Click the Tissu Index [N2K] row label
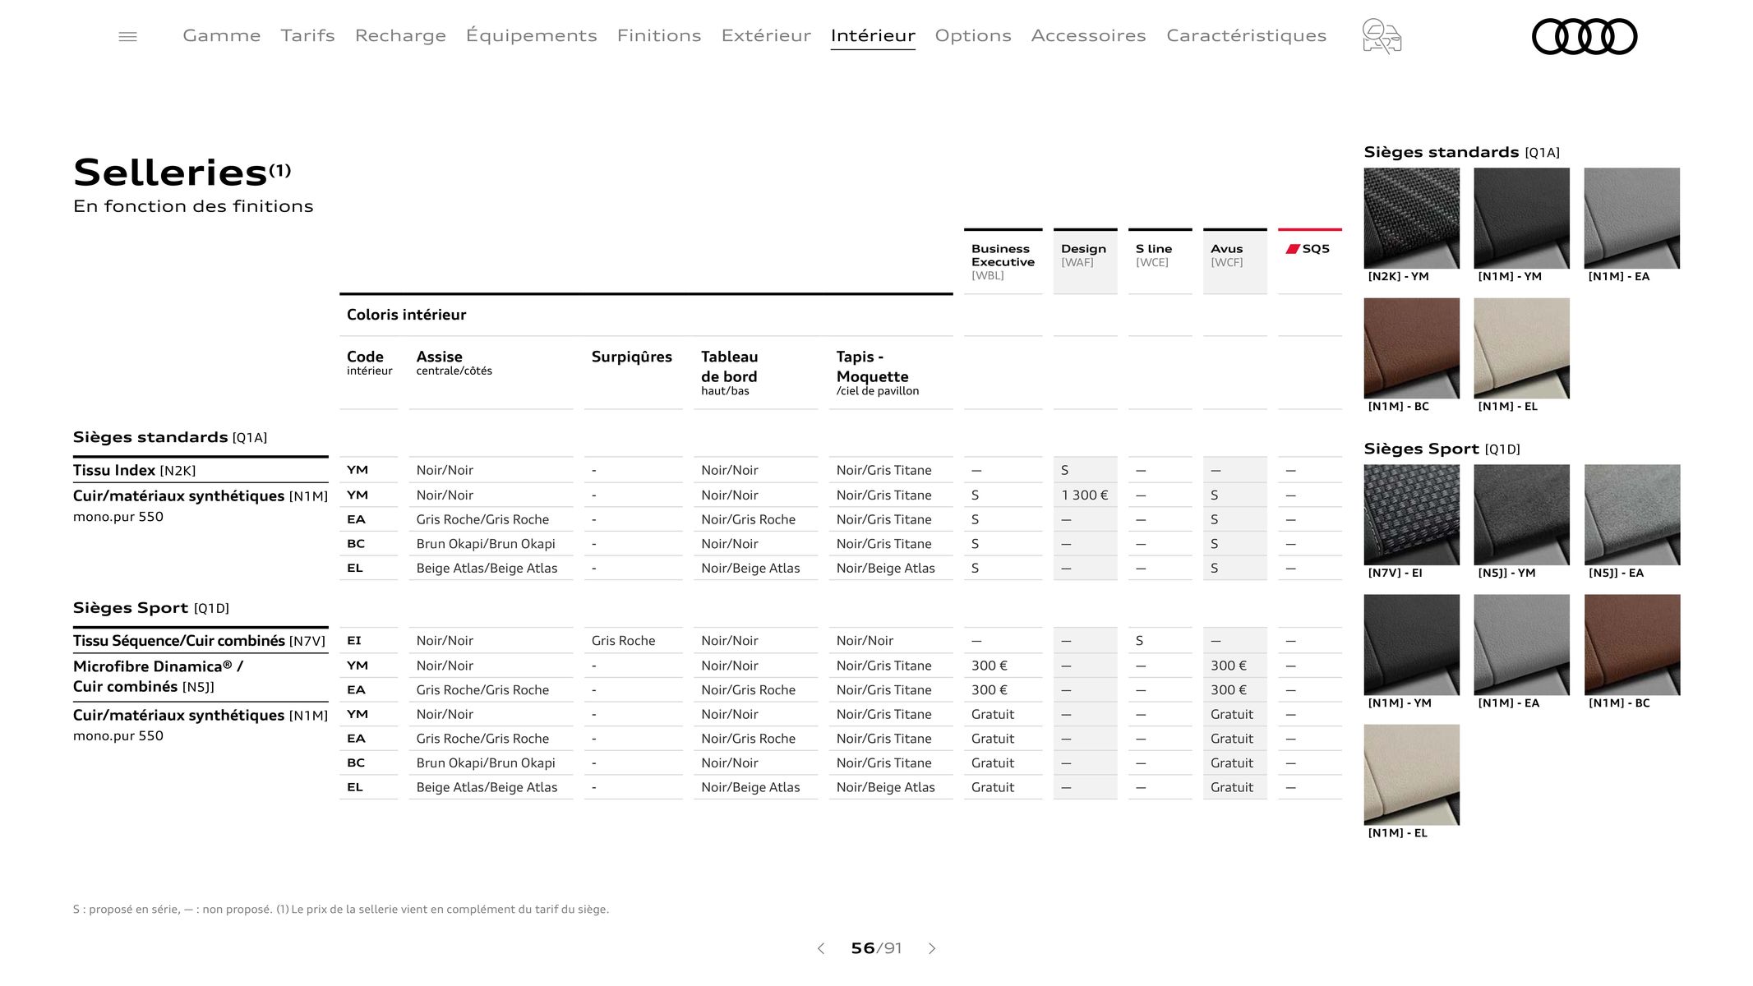1753x986 pixels. 135,470
